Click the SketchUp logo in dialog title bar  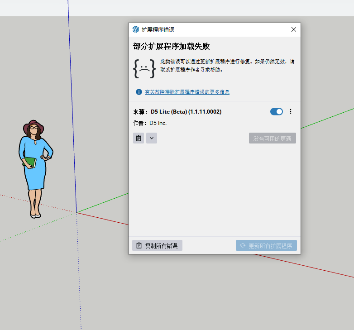[135, 29]
